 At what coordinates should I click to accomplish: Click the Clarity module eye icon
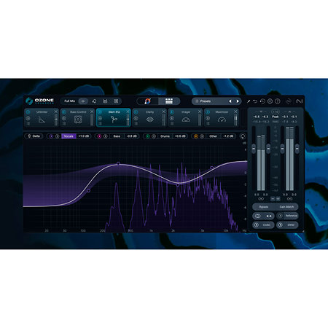(x=150, y=120)
